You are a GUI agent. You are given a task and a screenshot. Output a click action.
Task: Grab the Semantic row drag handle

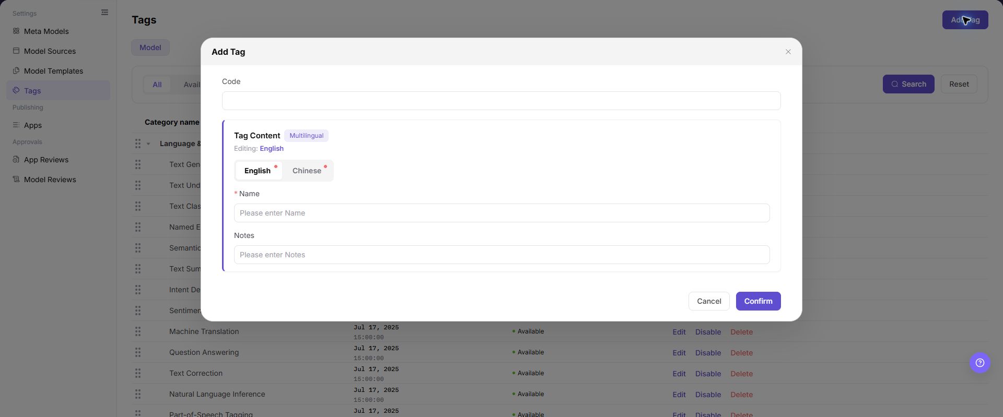click(x=138, y=248)
